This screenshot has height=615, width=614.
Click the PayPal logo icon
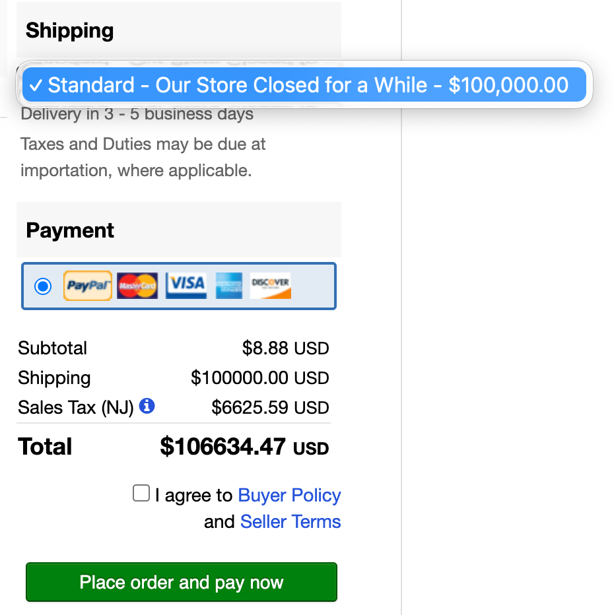point(88,286)
